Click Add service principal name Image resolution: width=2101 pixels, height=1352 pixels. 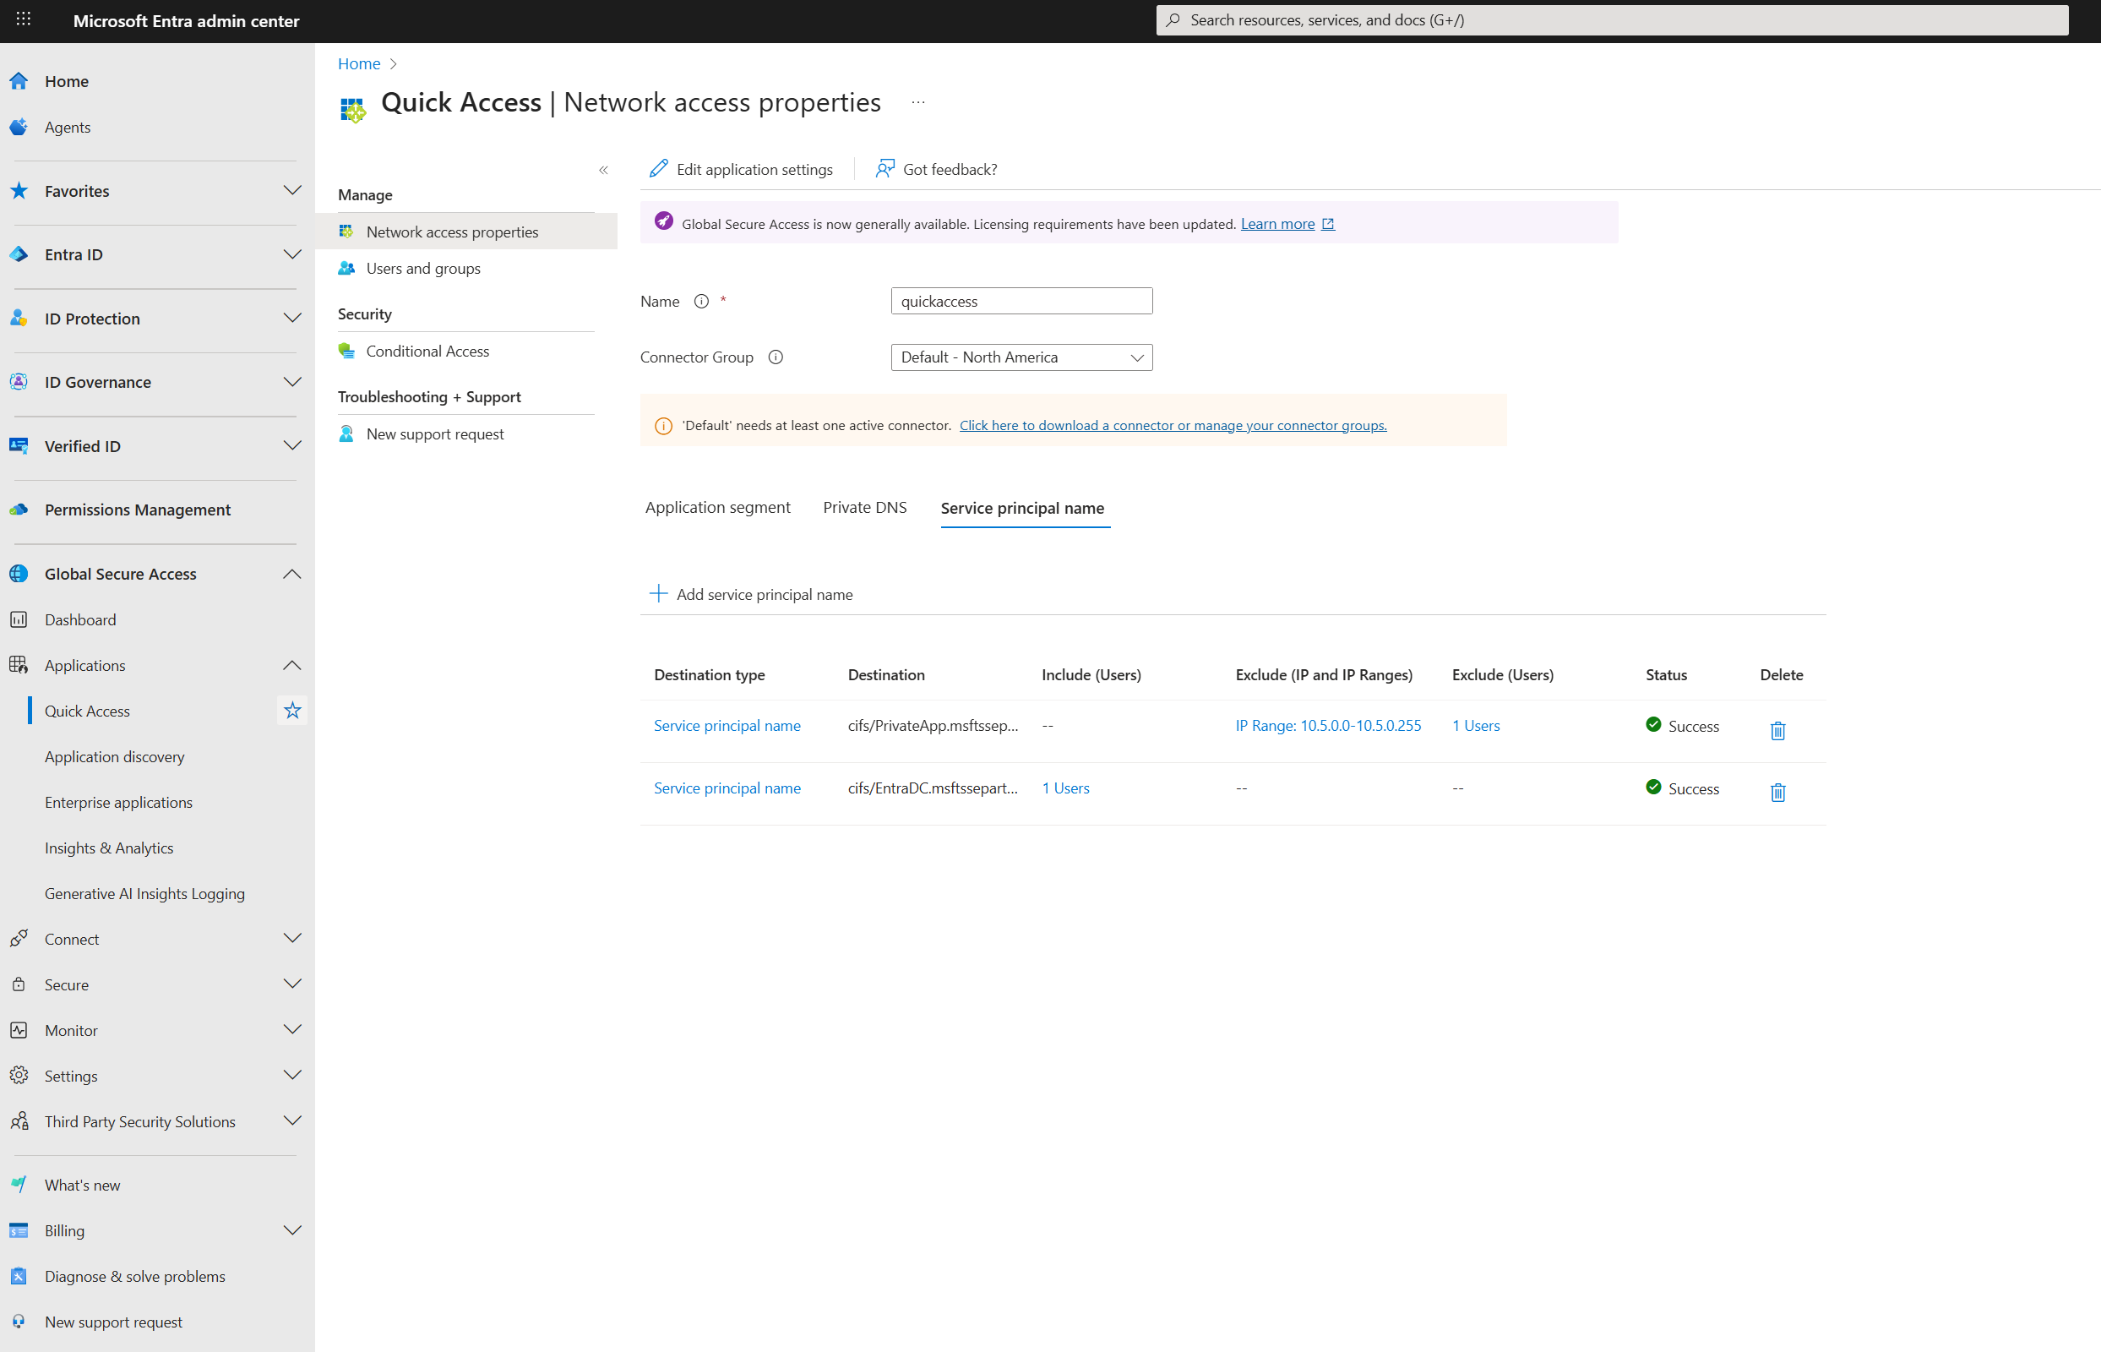coord(751,593)
